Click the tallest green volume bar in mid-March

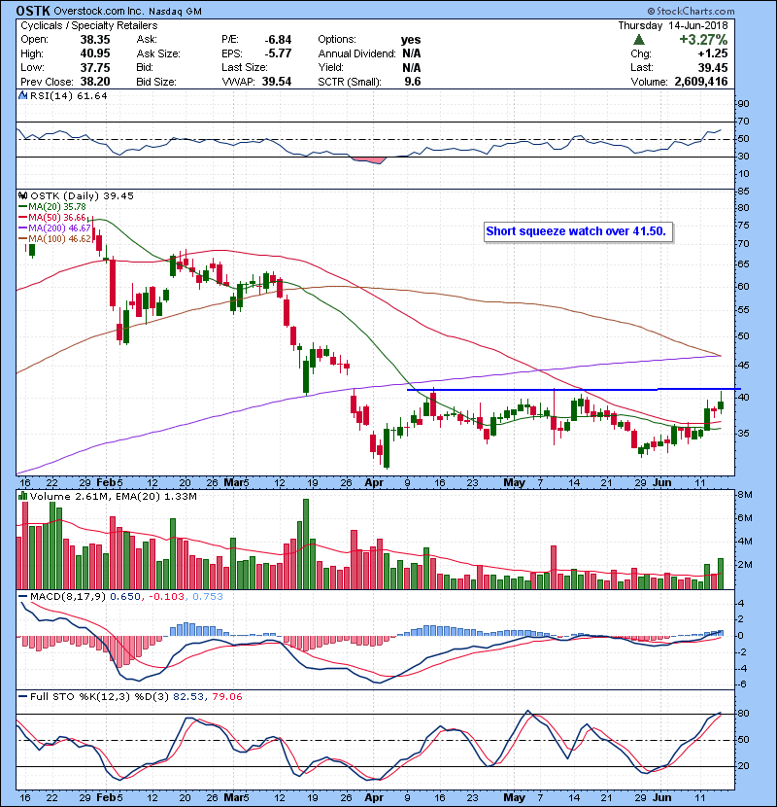coord(306,544)
